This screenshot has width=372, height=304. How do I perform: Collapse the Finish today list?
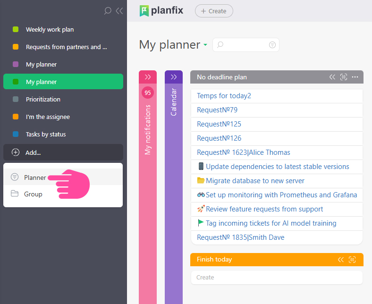click(x=341, y=260)
